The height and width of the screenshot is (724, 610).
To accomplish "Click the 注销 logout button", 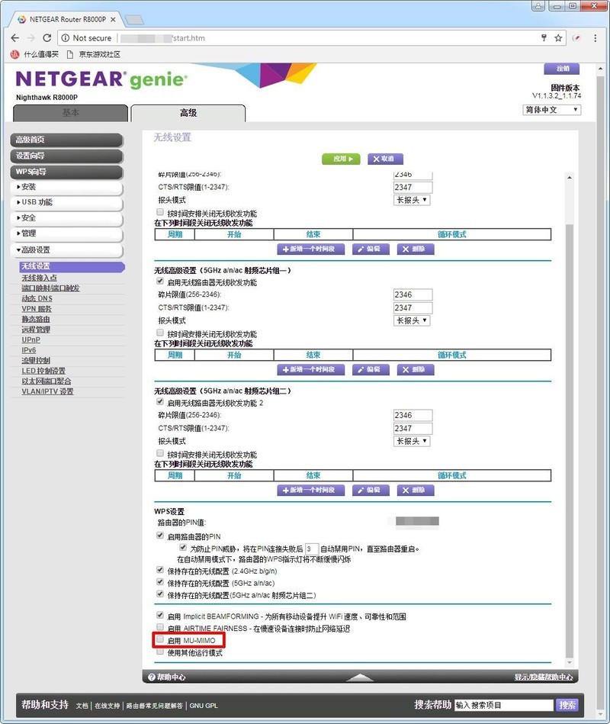I will (561, 69).
